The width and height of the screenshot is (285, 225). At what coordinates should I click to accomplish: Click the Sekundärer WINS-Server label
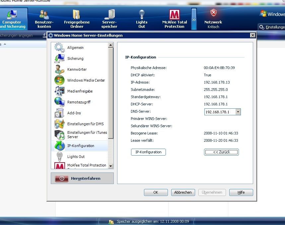[x=151, y=126]
